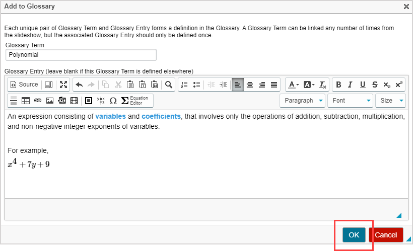Viewport: 413px width, 251px height.
Task: Click the insert link chain icon
Action: [38, 101]
